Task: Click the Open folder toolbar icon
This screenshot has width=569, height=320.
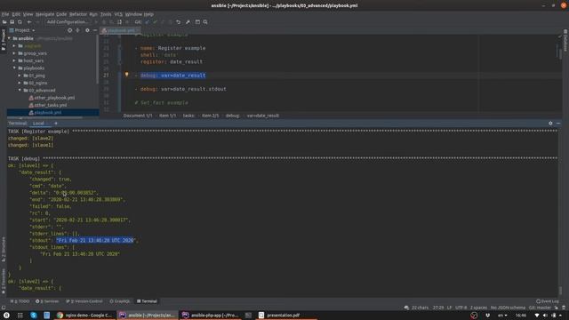Action: tap(4, 22)
